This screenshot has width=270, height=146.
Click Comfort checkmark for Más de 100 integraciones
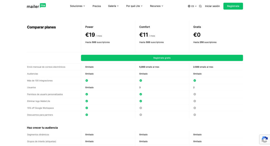[x=141, y=81]
